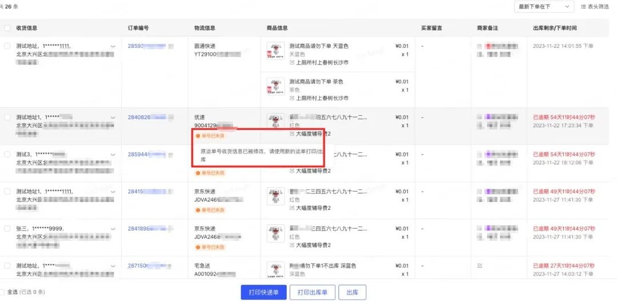Click 商家备注 edit icon in order 287150 row
The height and width of the screenshot is (303, 617).
[x=480, y=266]
